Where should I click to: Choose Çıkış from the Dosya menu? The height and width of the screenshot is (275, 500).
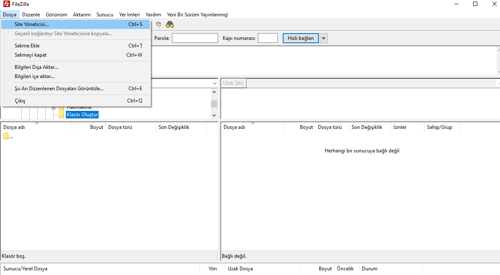76,100
